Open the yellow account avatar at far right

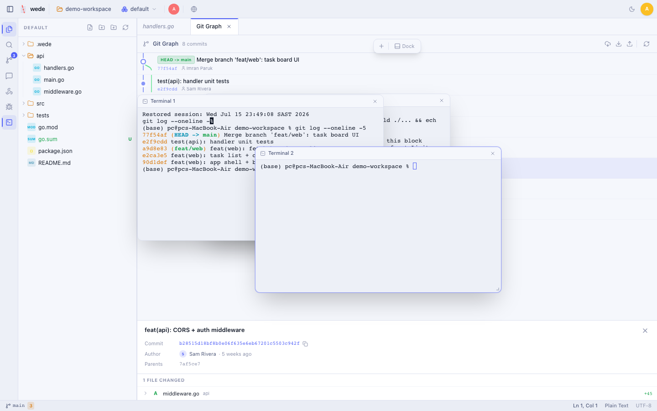(x=647, y=9)
